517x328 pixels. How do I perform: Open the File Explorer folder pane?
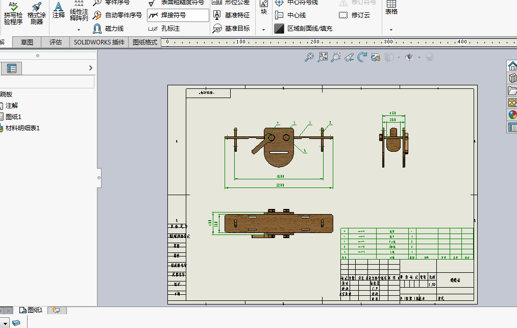(x=512, y=90)
